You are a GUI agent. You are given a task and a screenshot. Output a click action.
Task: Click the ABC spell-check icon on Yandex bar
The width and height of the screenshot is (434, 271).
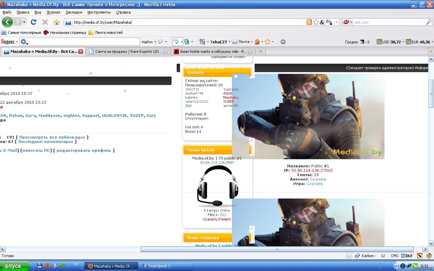point(176,42)
